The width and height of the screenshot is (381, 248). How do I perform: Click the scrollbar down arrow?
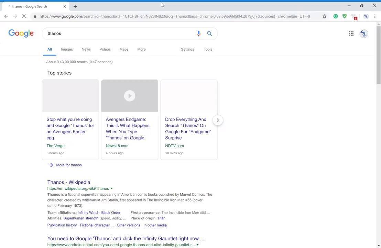pos(379,246)
